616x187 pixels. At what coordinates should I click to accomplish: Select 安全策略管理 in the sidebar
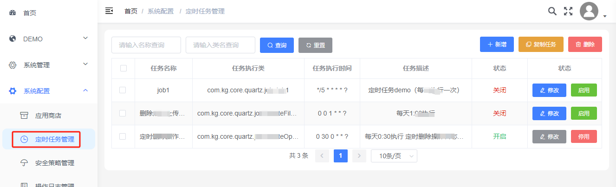point(49,163)
